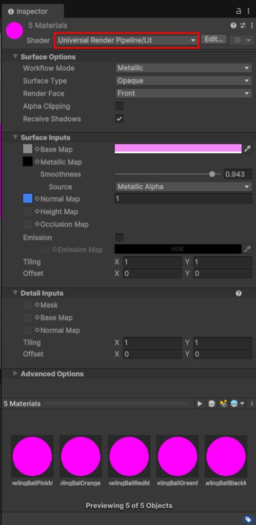256x525 pixels.
Task: Enable the Alpha Clipping checkbox
Action: point(120,106)
